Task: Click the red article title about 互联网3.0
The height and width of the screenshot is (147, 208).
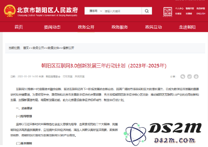Action: tap(104, 66)
